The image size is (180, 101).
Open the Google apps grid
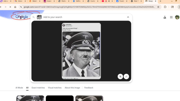click(x=171, y=17)
